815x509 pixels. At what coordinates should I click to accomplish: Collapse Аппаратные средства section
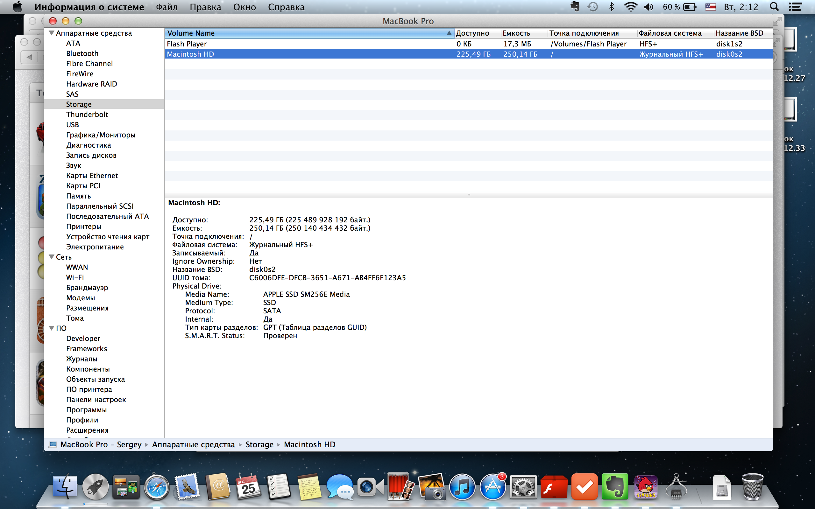click(52, 33)
